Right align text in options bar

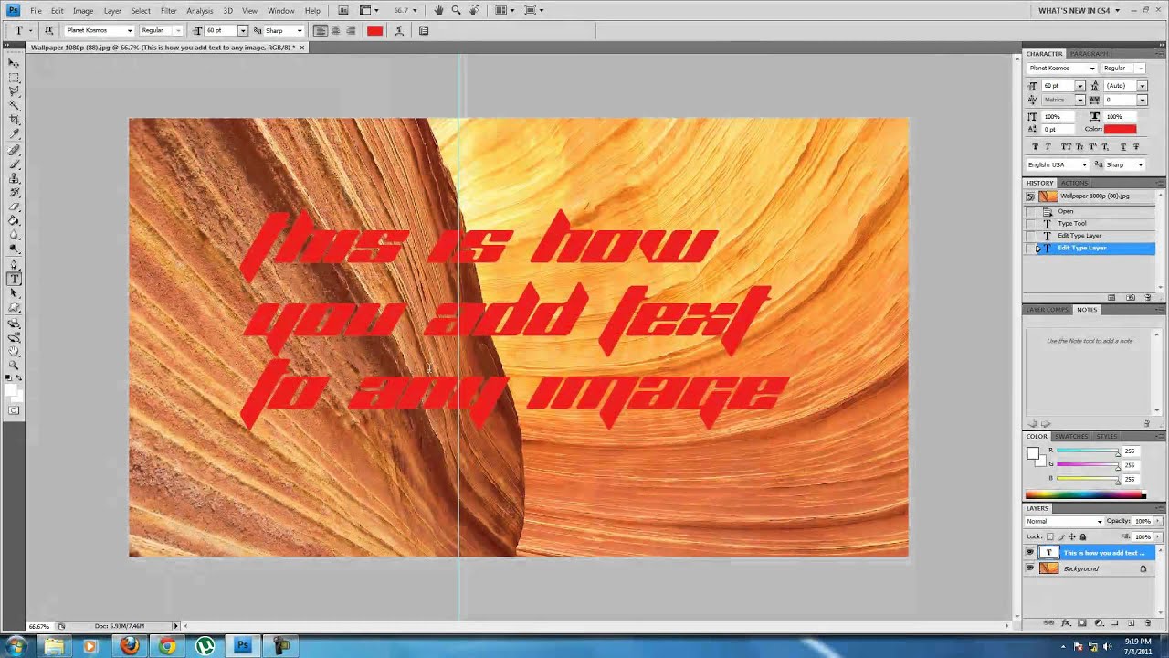tap(351, 30)
